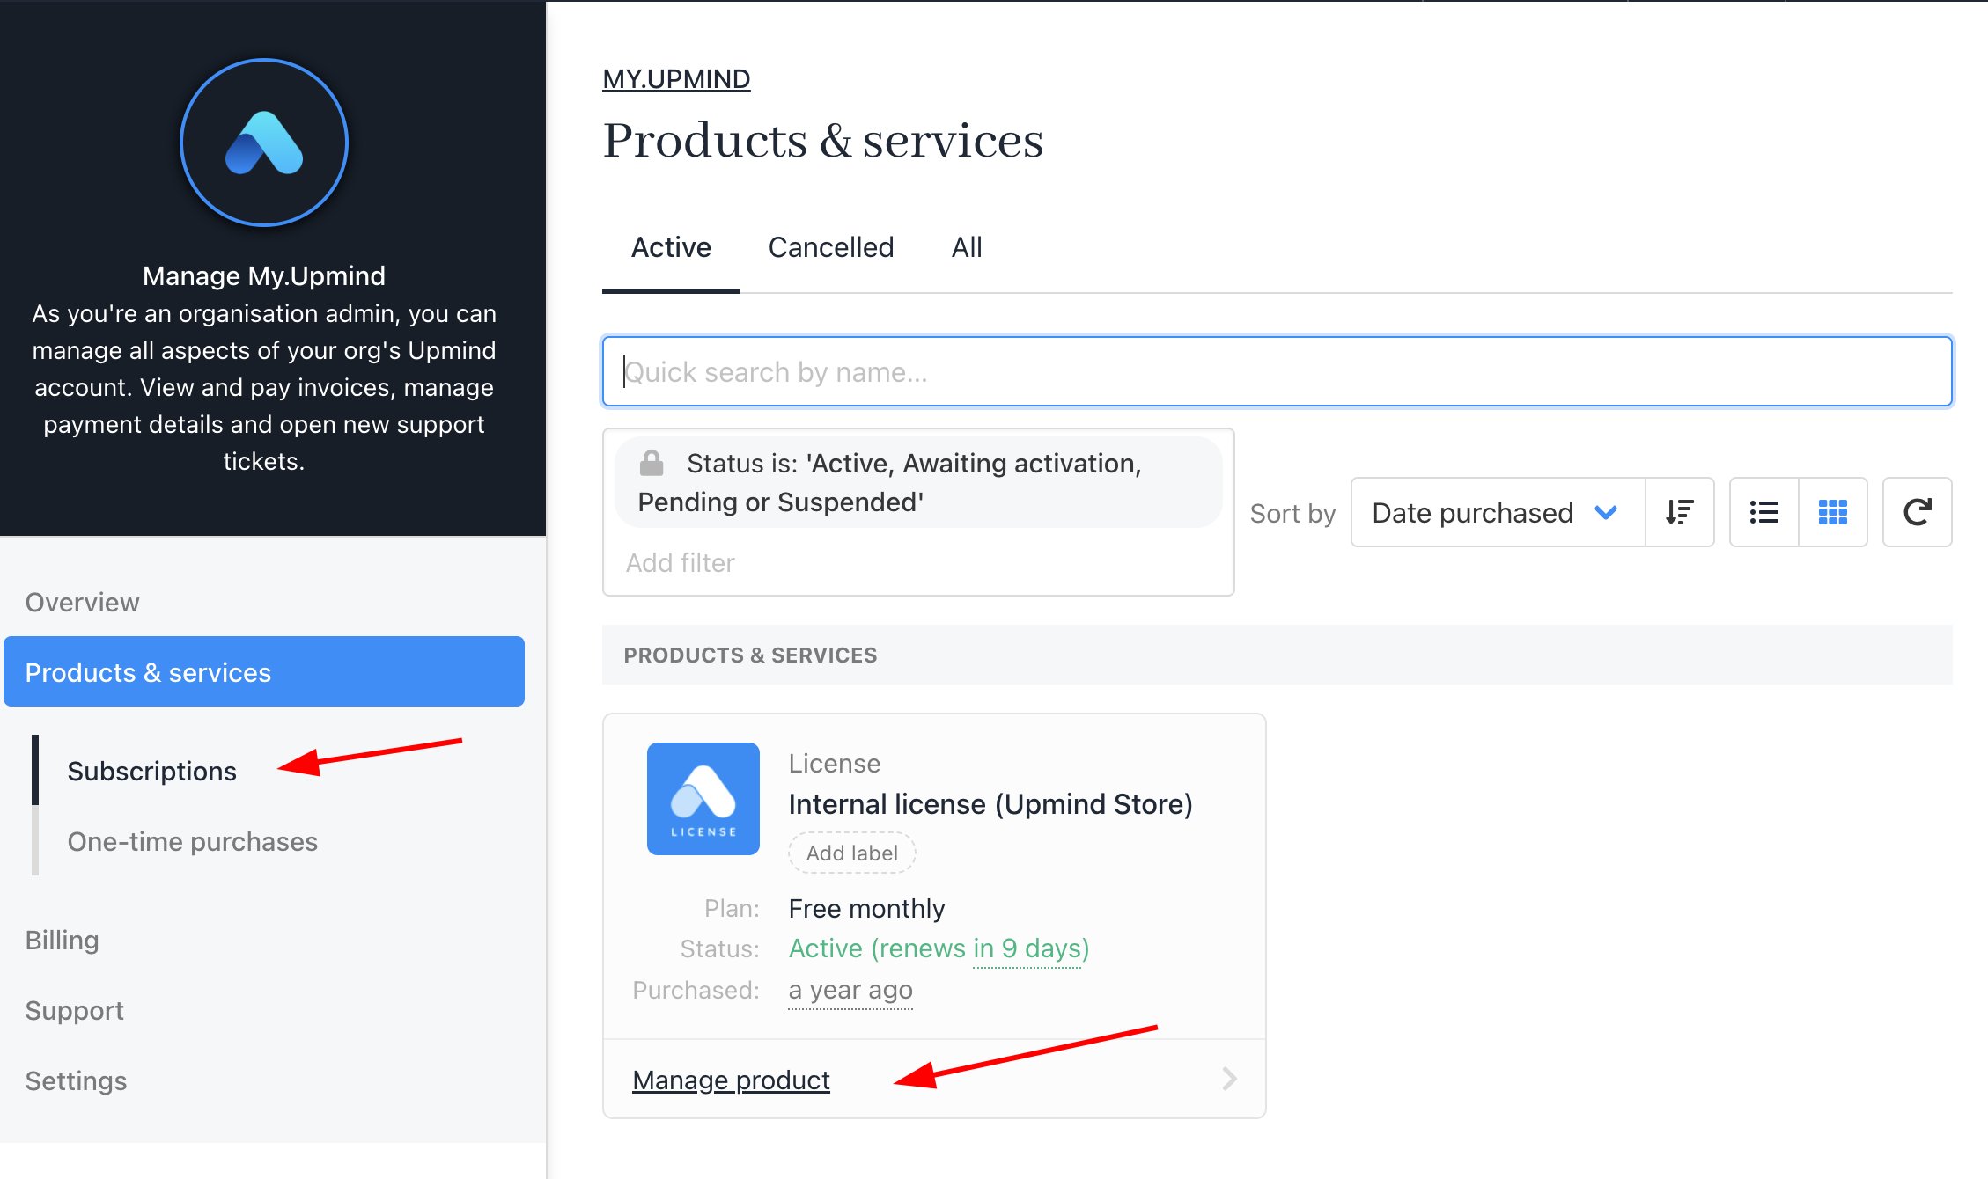Screen dimensions: 1988x1179
Task: Switch to list view icon
Action: coord(1763,512)
